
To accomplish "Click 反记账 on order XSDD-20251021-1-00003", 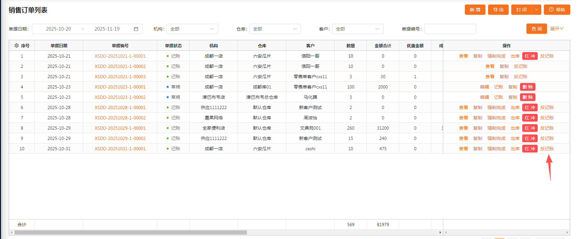I will (521, 77).
